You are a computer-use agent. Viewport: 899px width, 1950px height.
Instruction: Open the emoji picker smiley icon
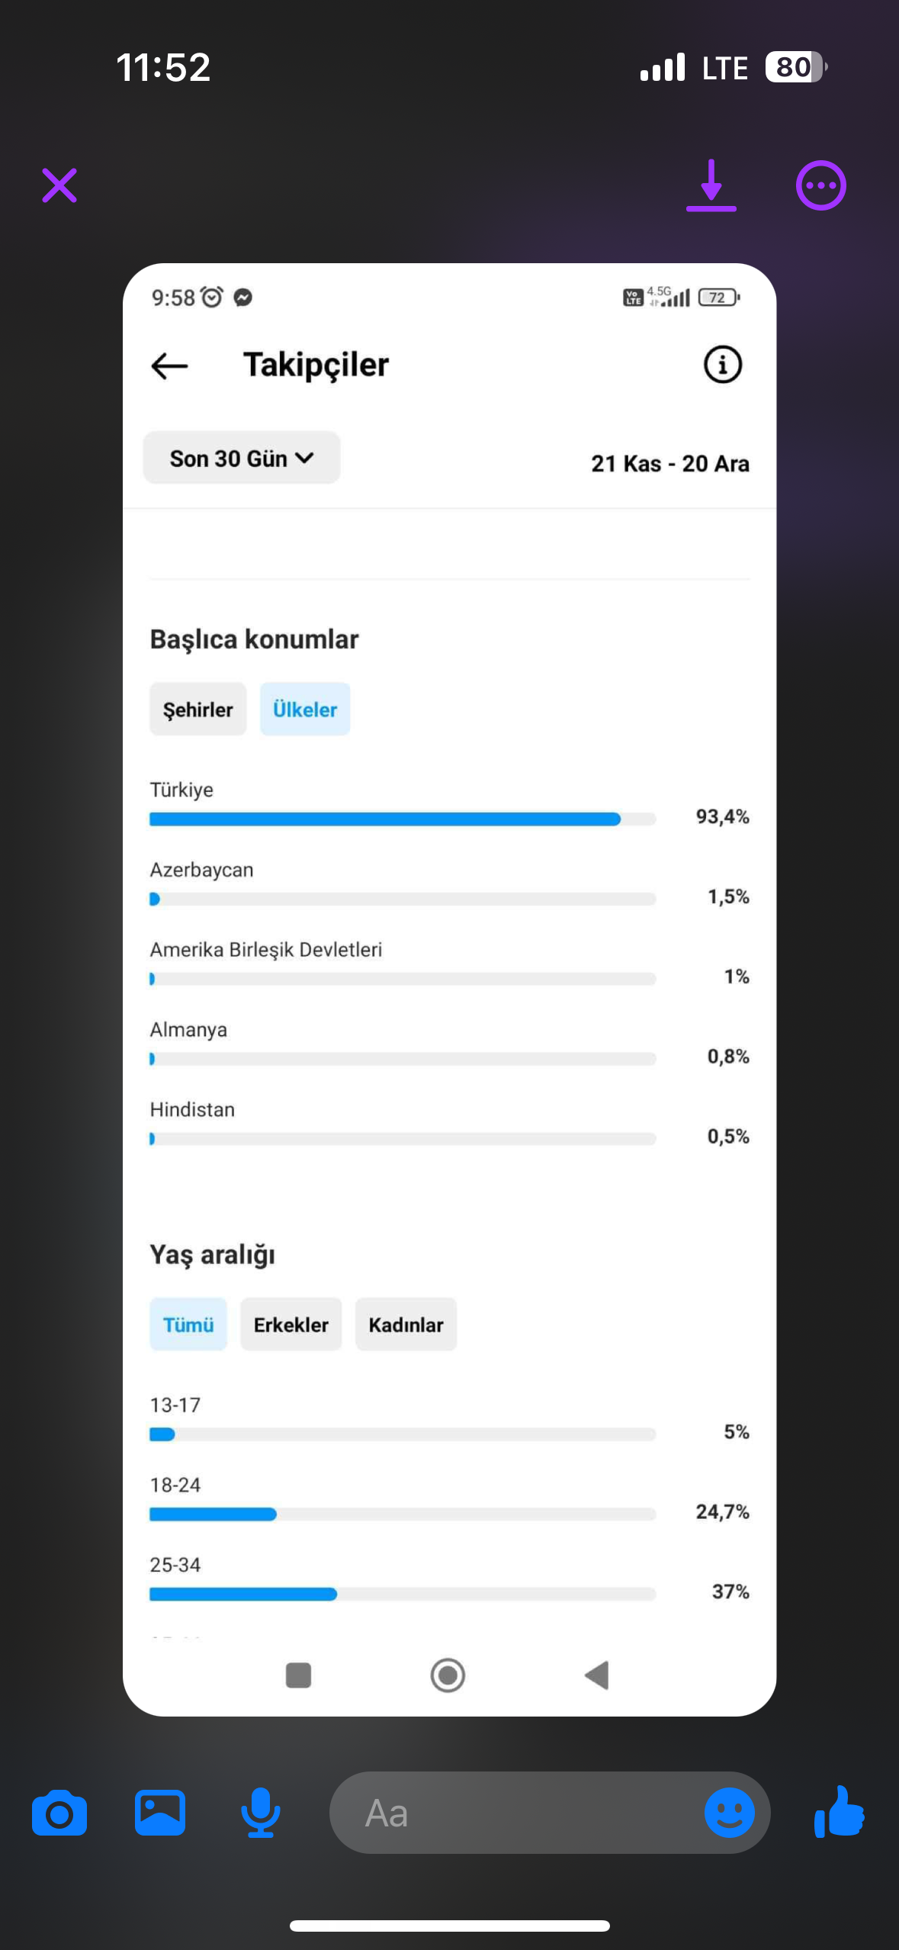(x=729, y=1813)
